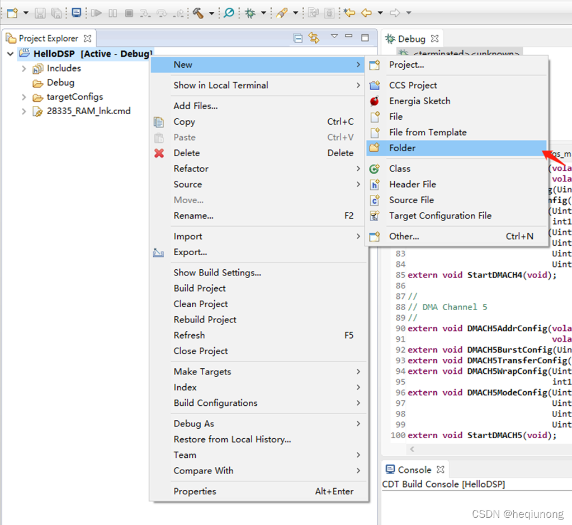Click Clean Project menu entry
This screenshot has width=572, height=525.
click(x=258, y=304)
